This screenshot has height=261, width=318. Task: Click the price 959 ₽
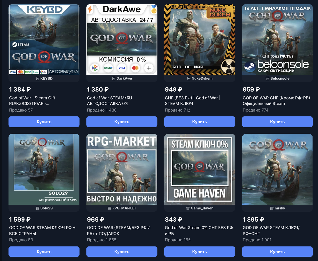[251, 89]
